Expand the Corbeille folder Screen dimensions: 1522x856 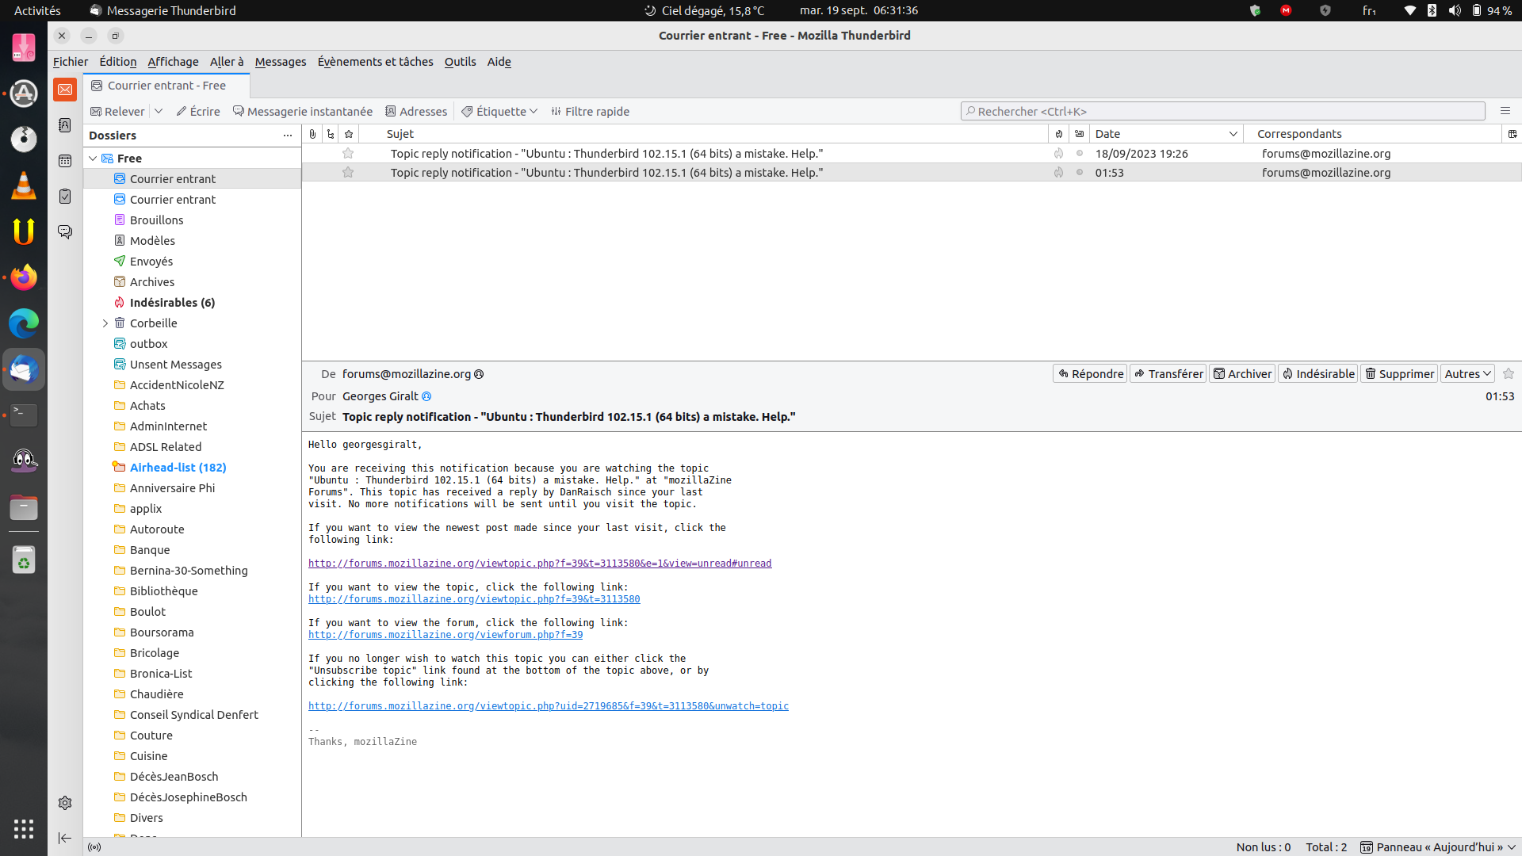tap(105, 323)
